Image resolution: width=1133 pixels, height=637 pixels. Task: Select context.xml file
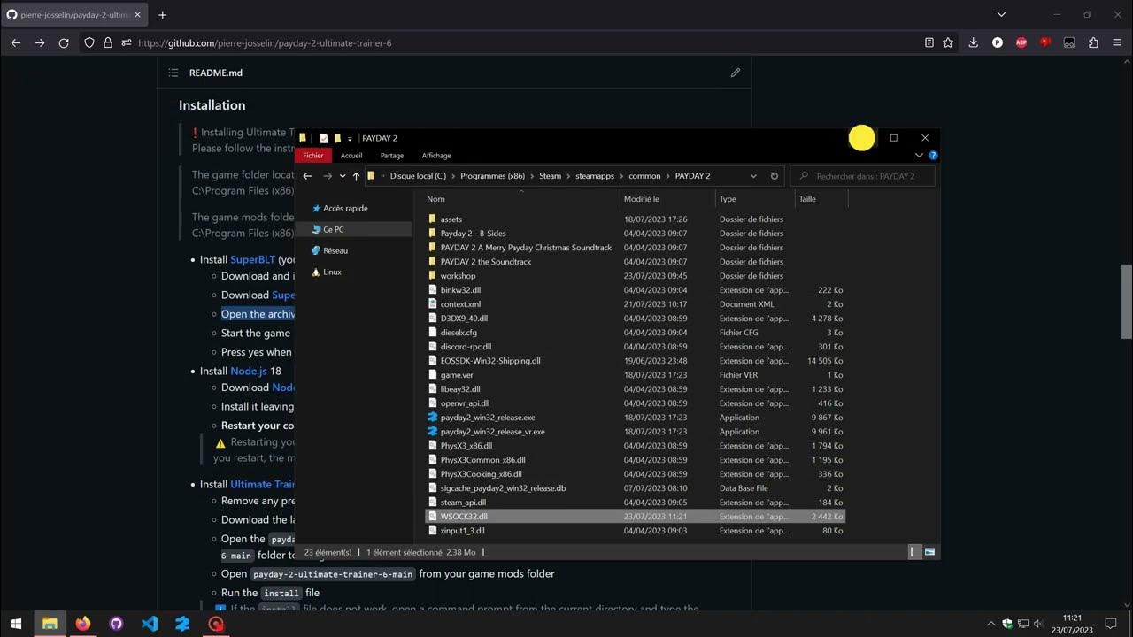(460, 304)
